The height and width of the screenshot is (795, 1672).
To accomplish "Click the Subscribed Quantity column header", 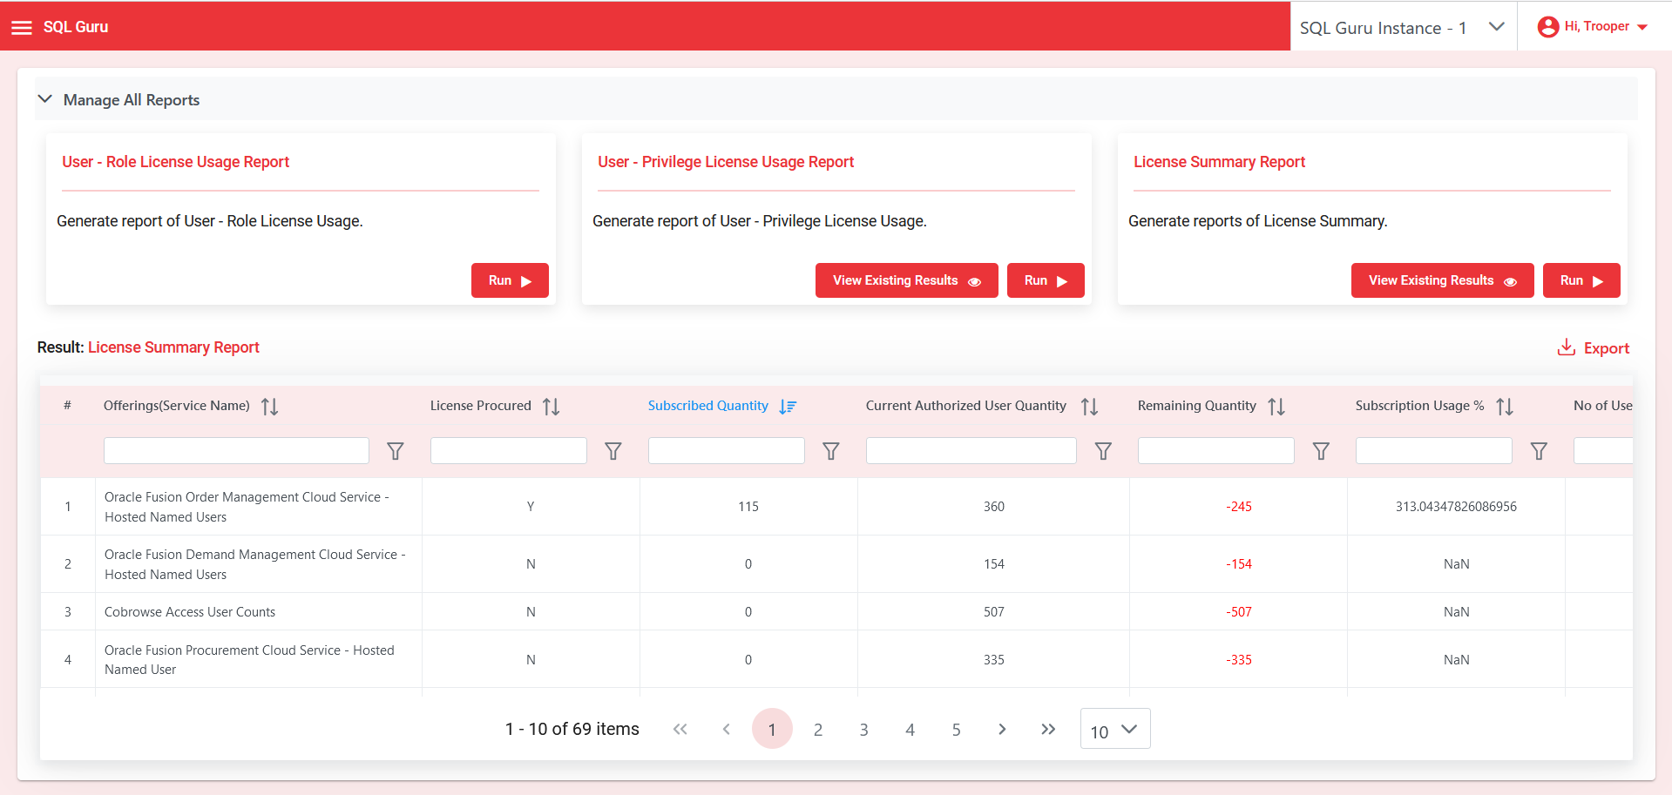I will coord(708,406).
